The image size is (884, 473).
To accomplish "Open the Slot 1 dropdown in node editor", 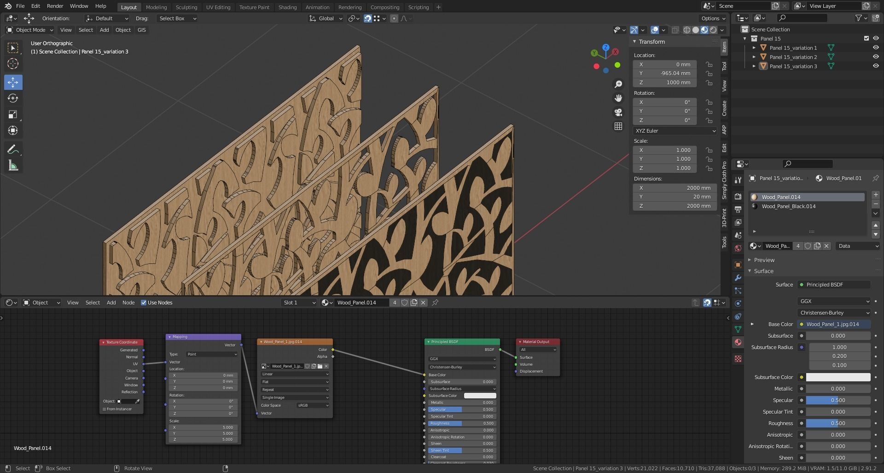I will coord(299,303).
